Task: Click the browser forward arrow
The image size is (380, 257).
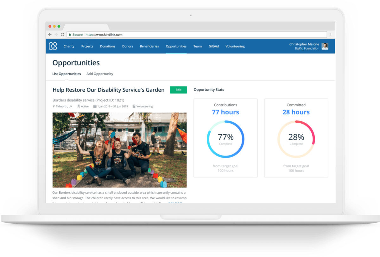Action: click(x=56, y=35)
